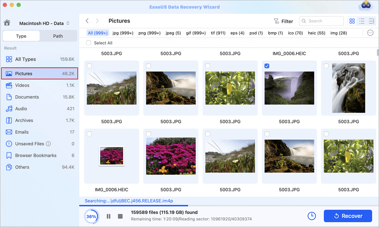Click the Searching file path status text
379x227 pixels.
[x=129, y=201]
